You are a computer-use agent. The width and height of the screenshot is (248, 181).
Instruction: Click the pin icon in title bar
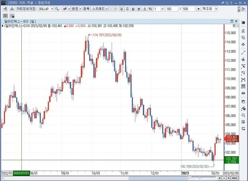[222, 3]
